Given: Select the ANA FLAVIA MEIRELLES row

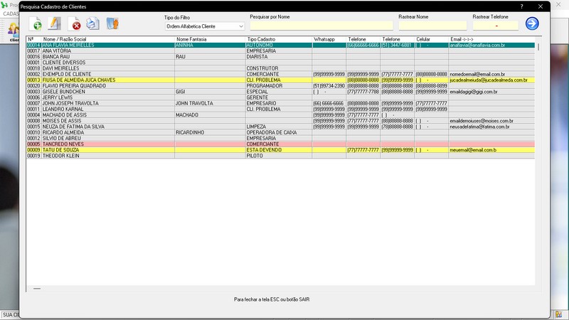Looking at the screenshot, I should pyautogui.click(x=280, y=45).
